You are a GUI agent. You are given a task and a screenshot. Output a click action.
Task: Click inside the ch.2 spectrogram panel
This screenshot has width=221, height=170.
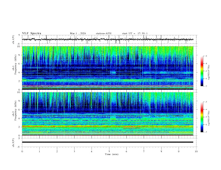point(108,114)
